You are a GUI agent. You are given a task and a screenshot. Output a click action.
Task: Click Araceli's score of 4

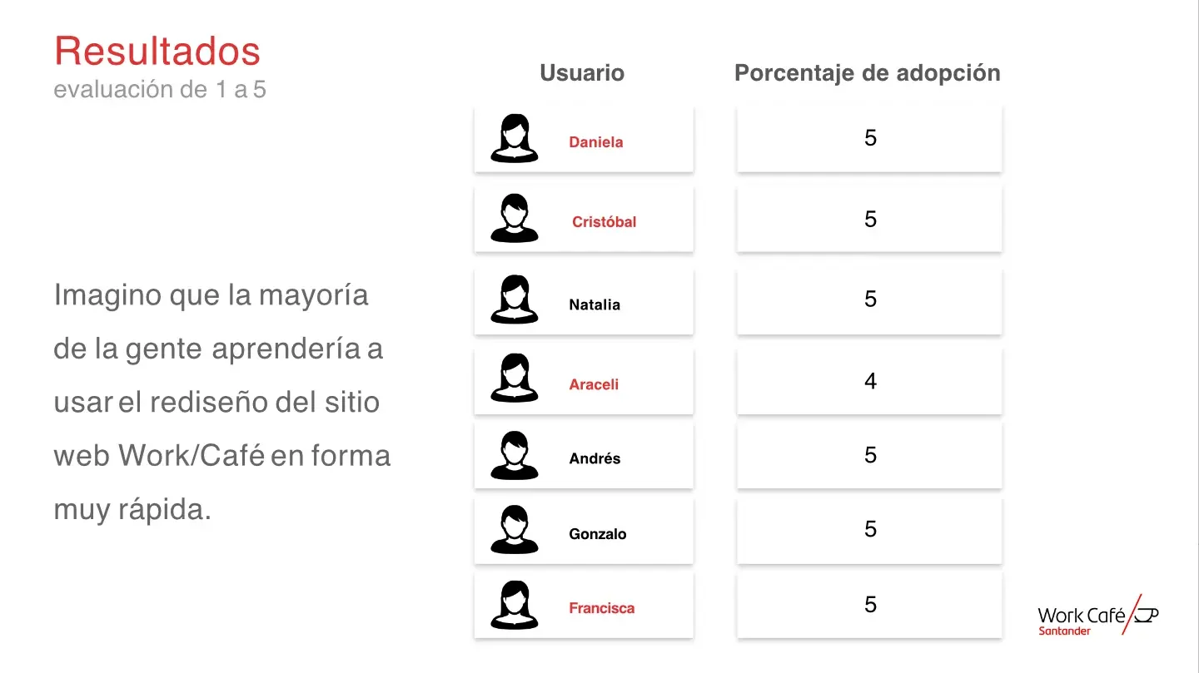coord(870,382)
